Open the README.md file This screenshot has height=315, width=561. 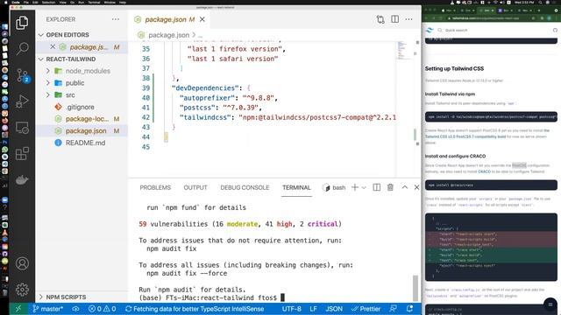[x=82, y=143]
